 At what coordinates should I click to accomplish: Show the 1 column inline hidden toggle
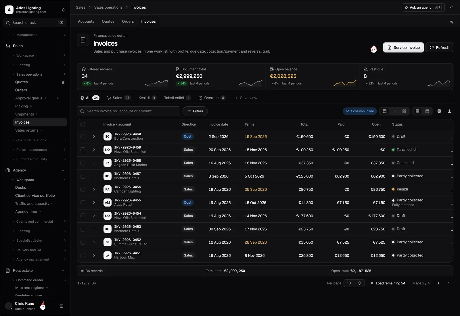coord(360,111)
